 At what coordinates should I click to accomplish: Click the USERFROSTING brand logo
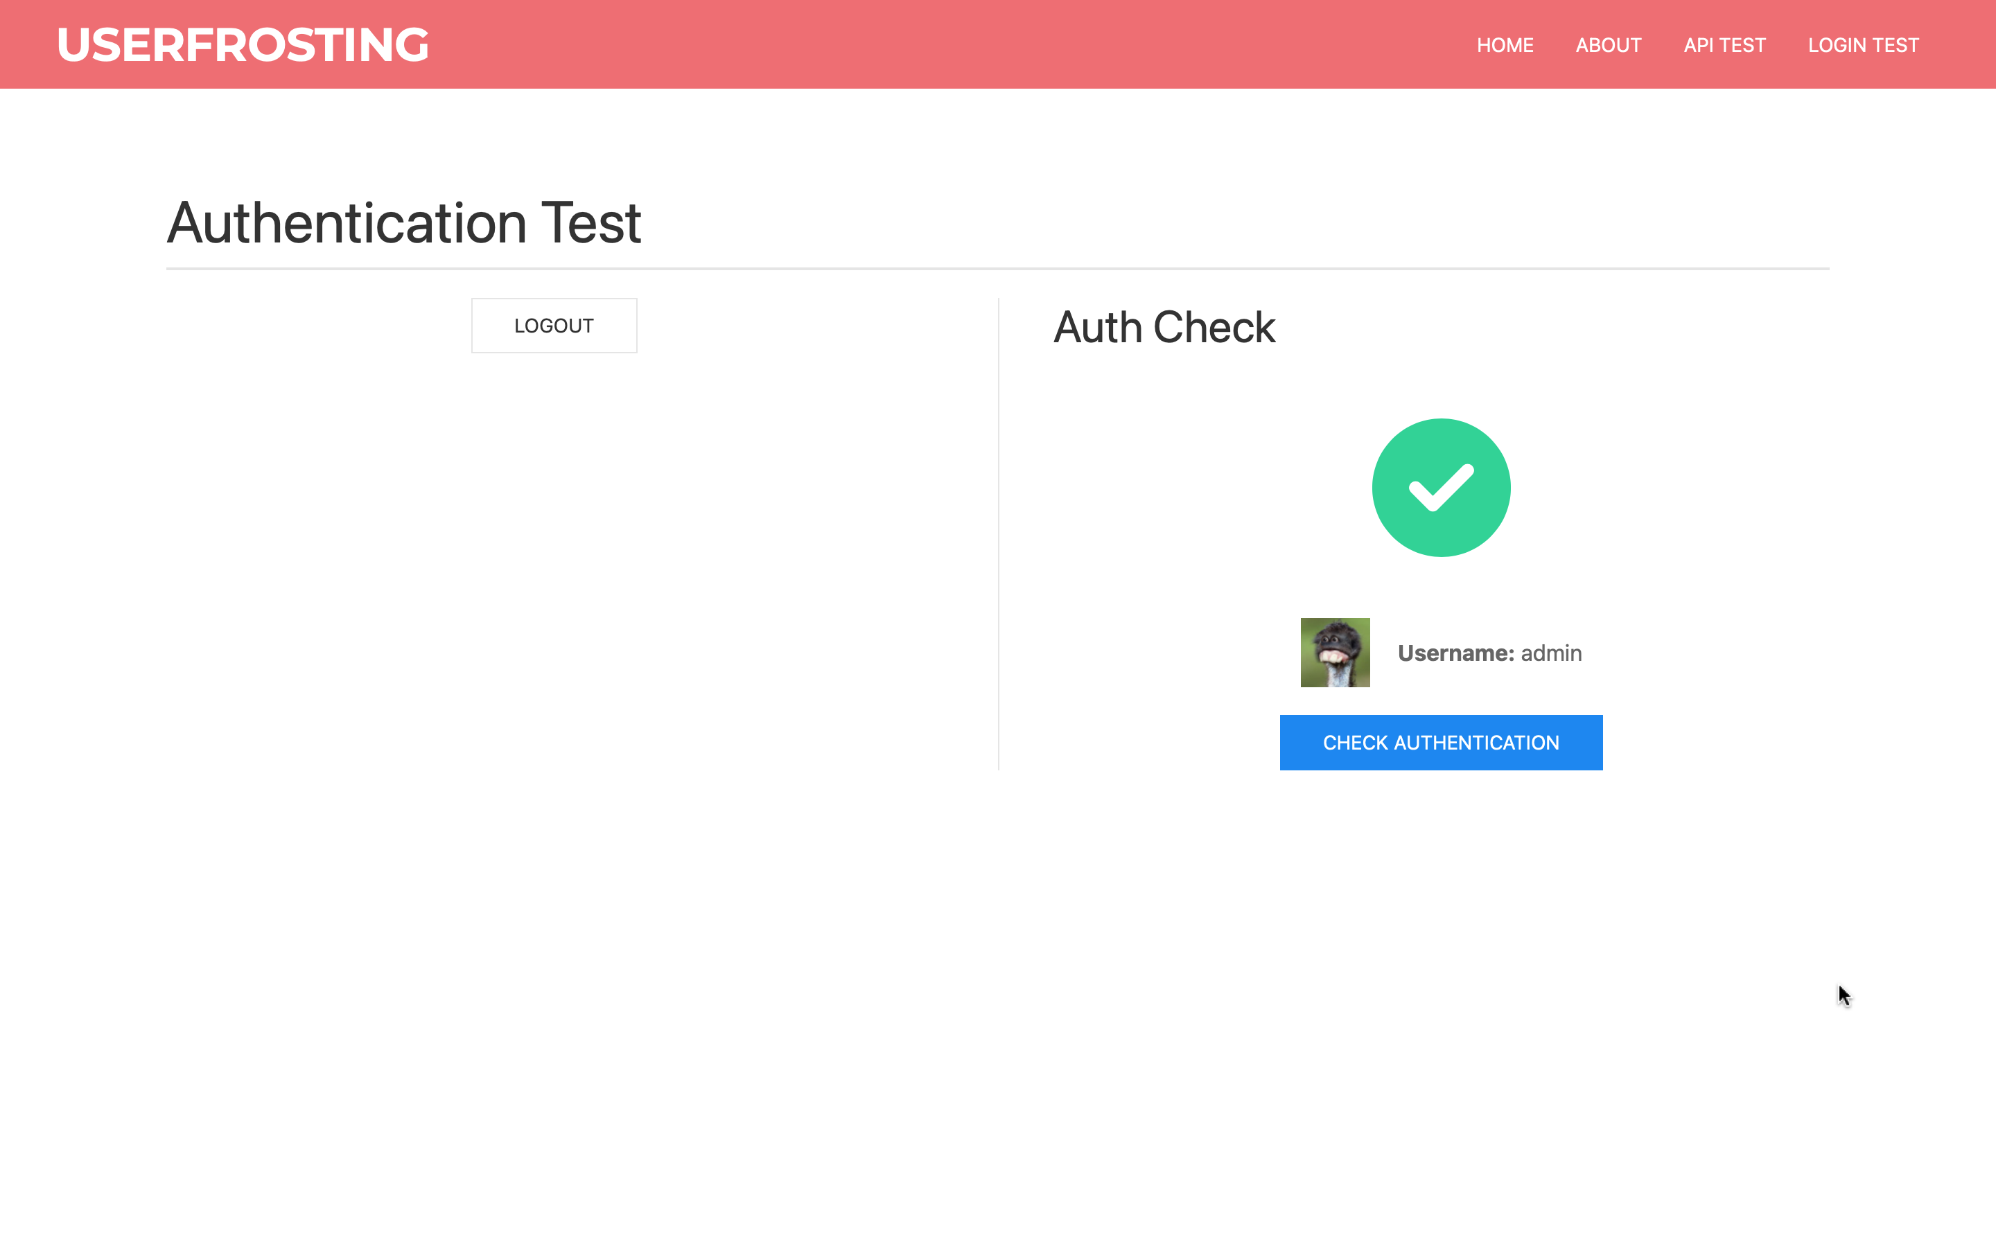point(243,44)
